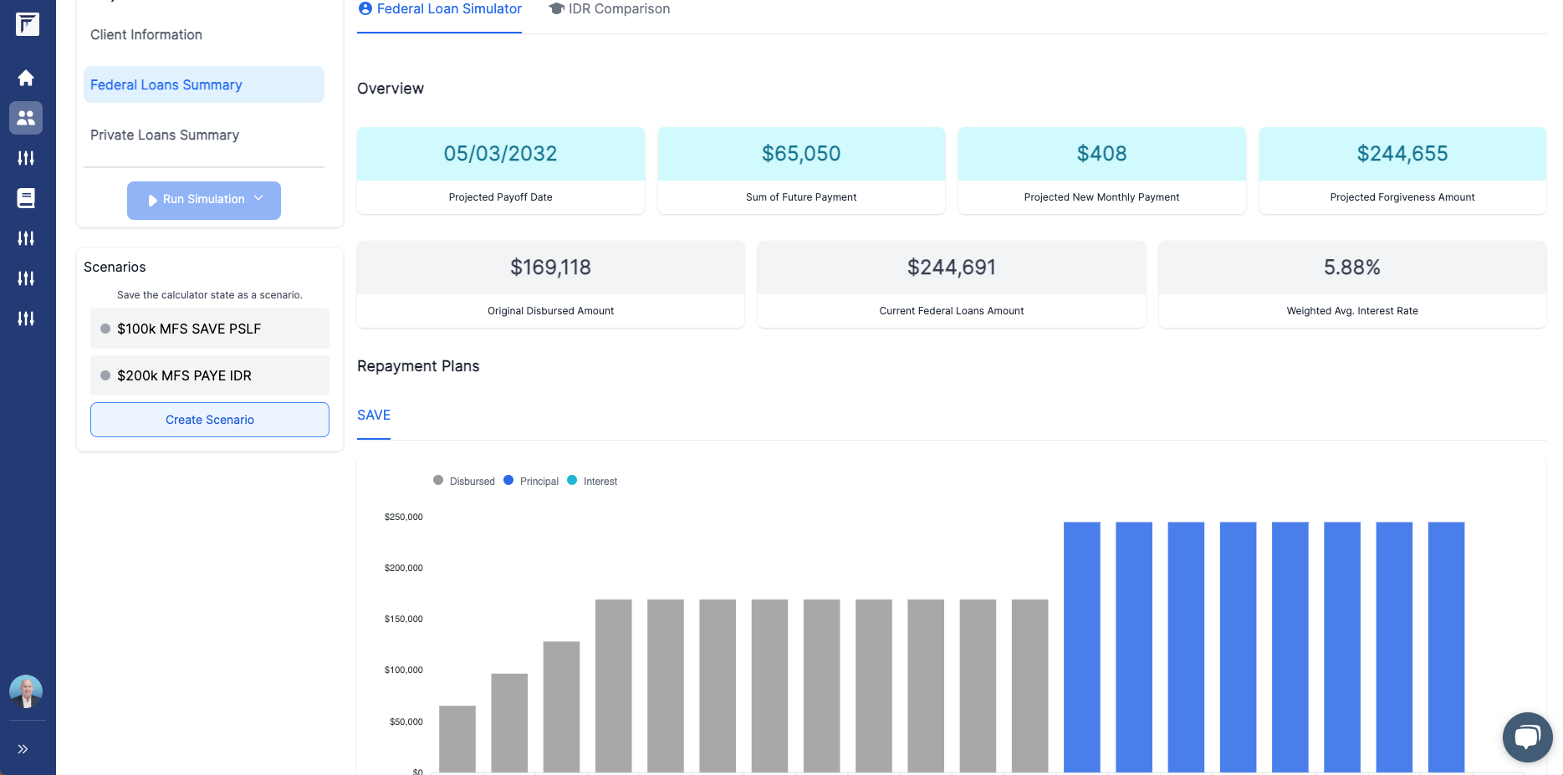Switch to the IDR Comparison tab
This screenshot has width=1563, height=775.
[609, 10]
